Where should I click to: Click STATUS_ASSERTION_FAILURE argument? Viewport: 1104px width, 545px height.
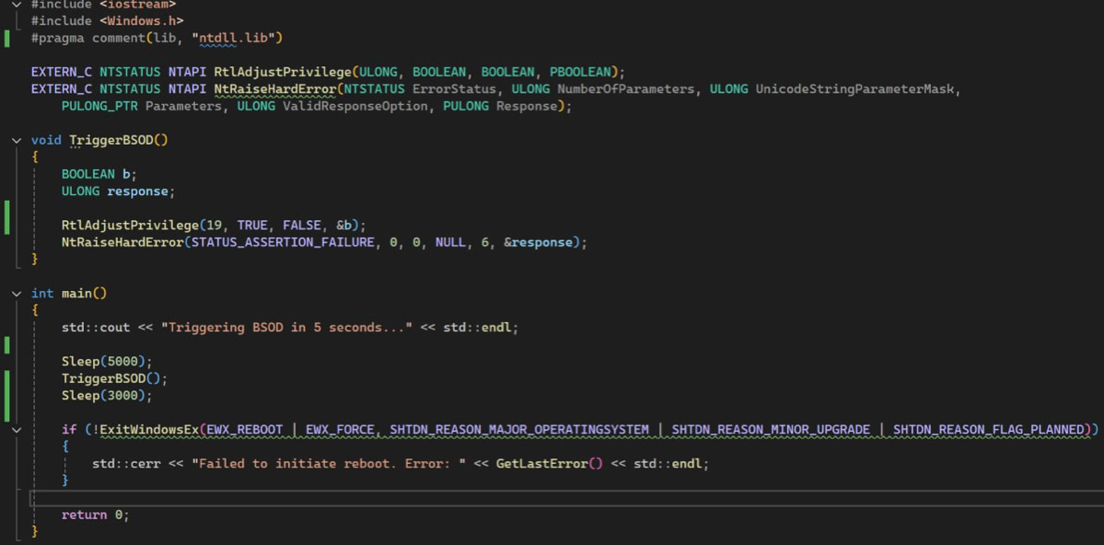(283, 243)
